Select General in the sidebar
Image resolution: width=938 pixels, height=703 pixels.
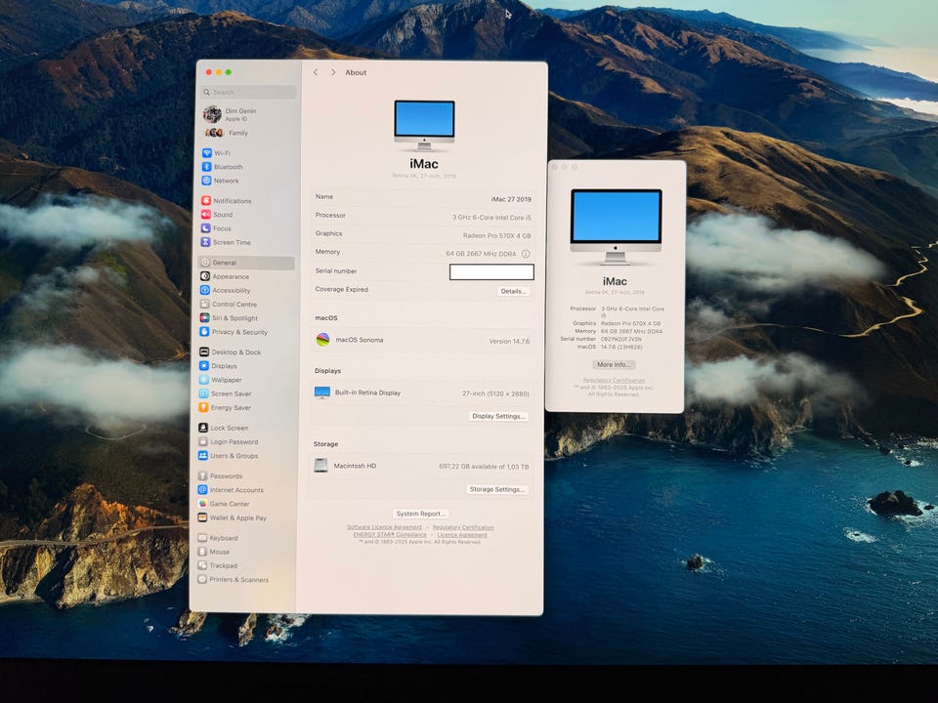246,263
